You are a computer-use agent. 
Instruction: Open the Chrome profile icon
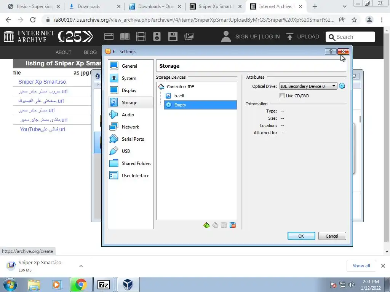click(x=369, y=20)
